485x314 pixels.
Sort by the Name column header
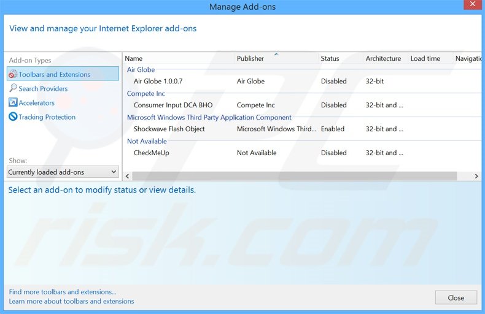[x=179, y=58]
